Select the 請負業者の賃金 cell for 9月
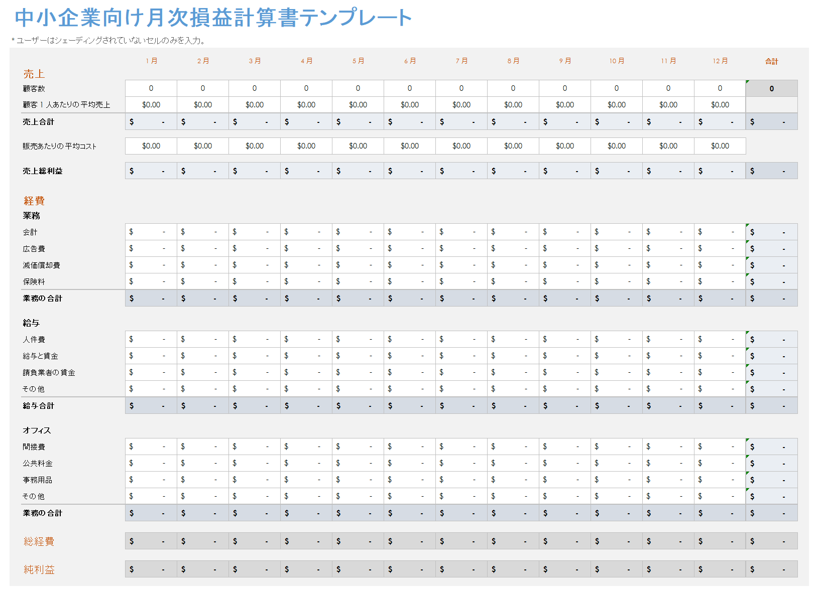 click(565, 372)
